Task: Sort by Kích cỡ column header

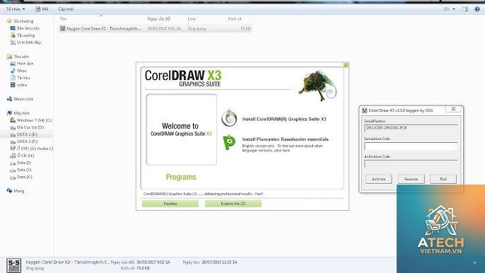Action: tap(235, 19)
